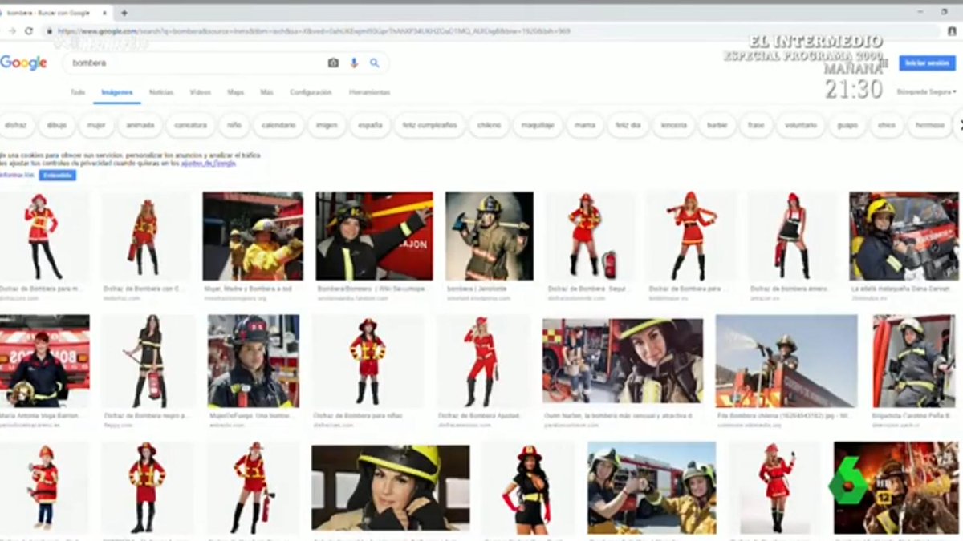
Task: Reload the page with the refresh icon
Action: [x=29, y=30]
